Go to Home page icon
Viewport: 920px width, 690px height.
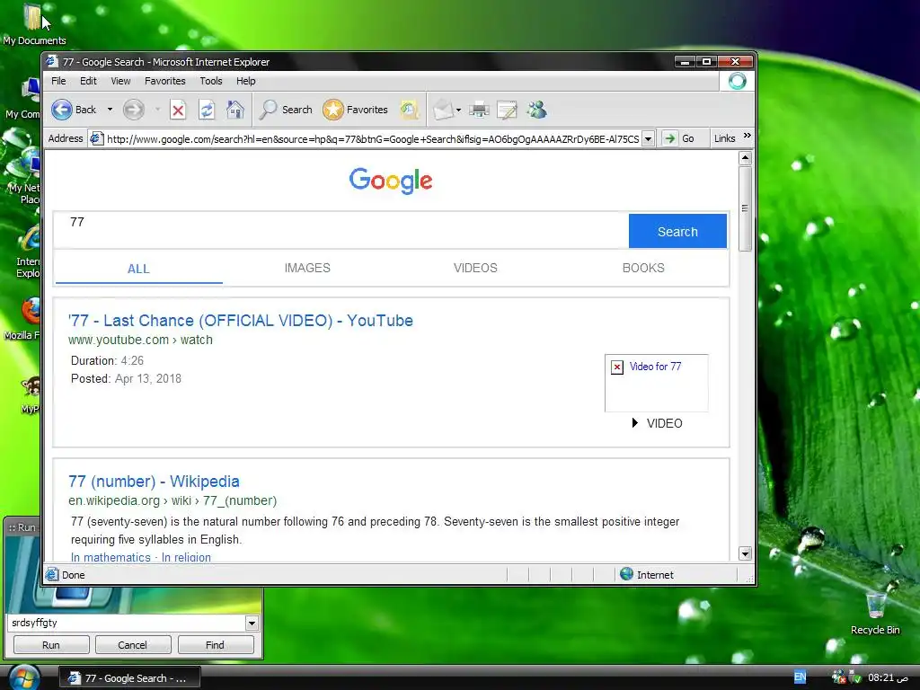235,110
